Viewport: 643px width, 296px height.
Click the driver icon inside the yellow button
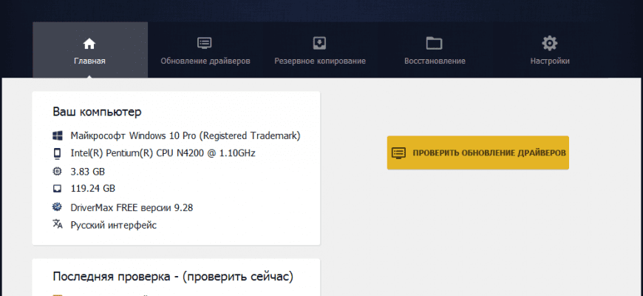point(398,152)
